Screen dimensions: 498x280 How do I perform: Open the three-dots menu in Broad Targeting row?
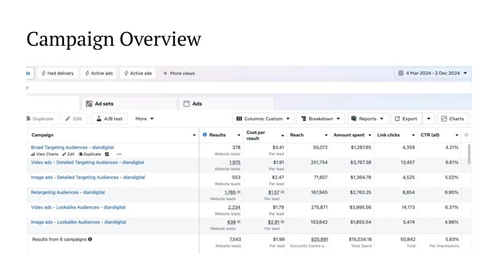(119, 155)
